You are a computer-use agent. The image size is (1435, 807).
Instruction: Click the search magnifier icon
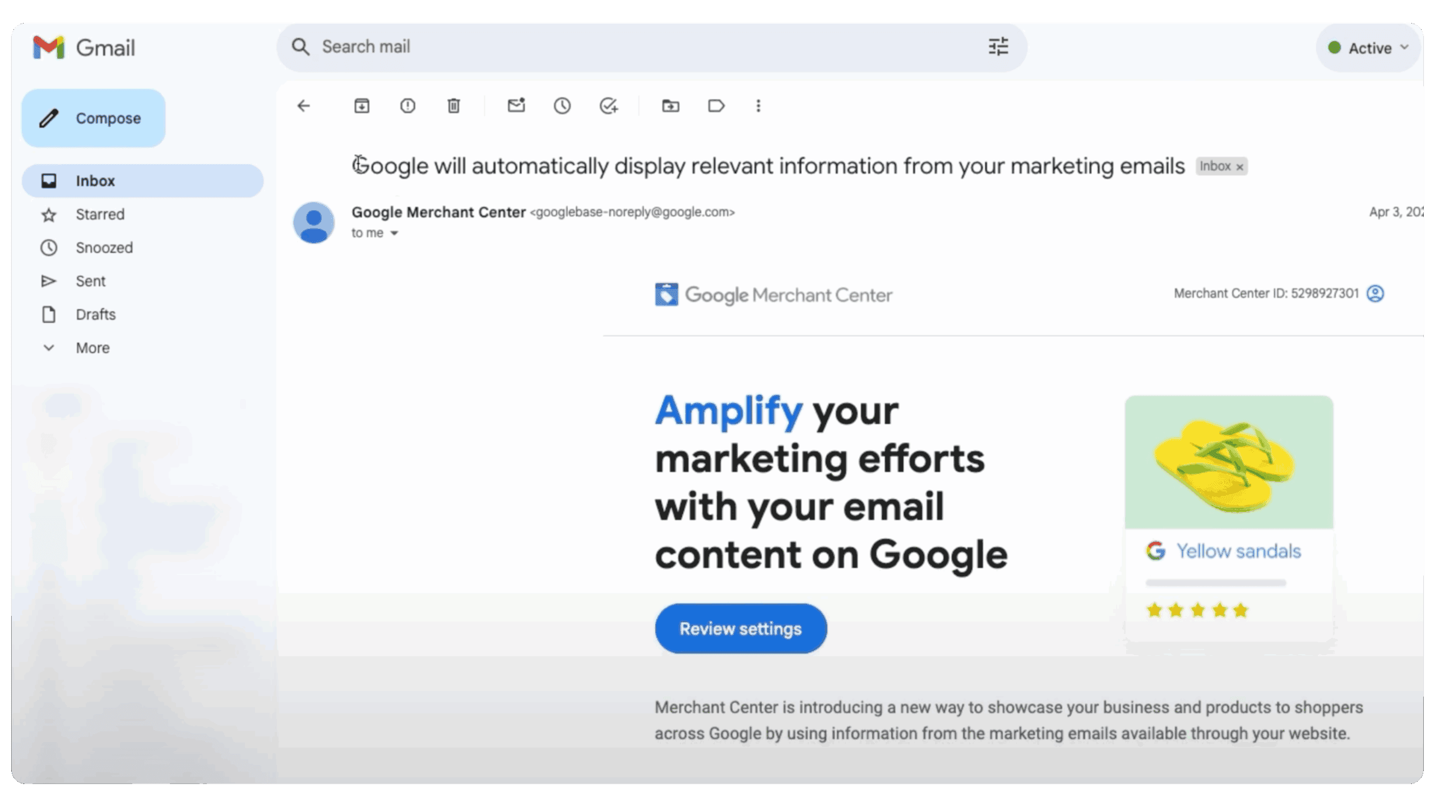click(x=300, y=47)
